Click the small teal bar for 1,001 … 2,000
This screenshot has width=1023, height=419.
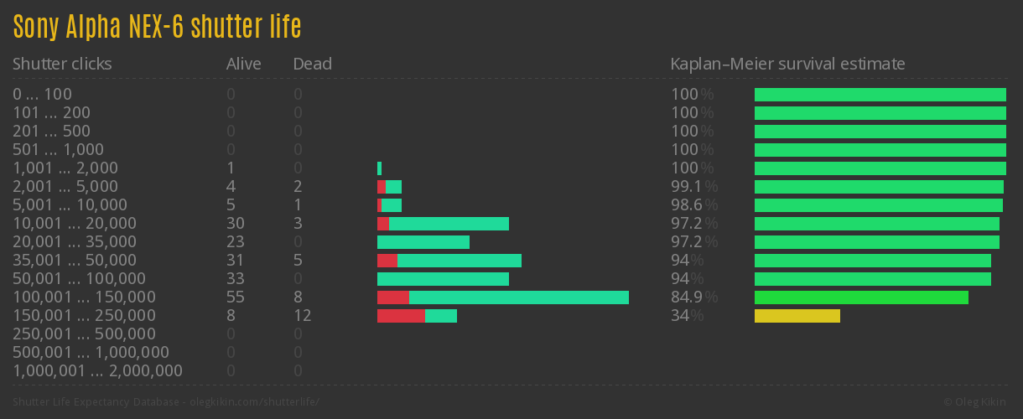(379, 168)
